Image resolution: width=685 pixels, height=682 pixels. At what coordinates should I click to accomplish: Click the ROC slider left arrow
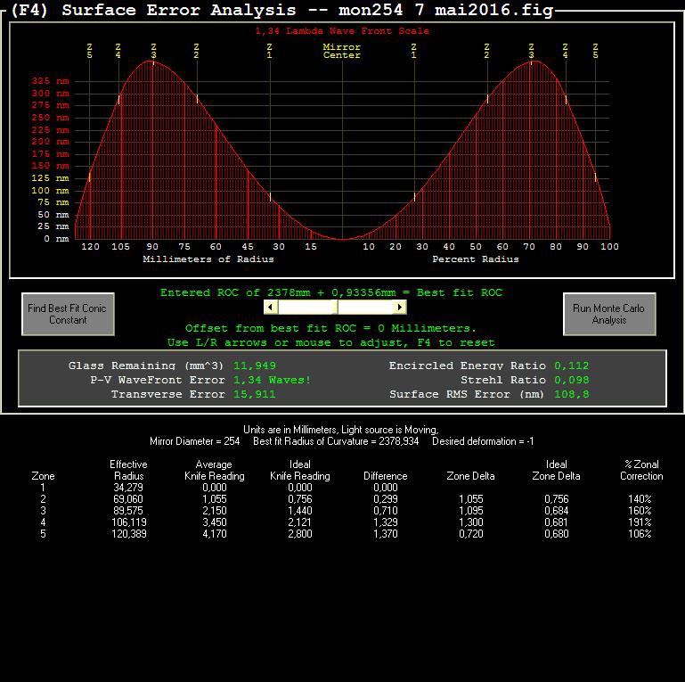point(271,307)
